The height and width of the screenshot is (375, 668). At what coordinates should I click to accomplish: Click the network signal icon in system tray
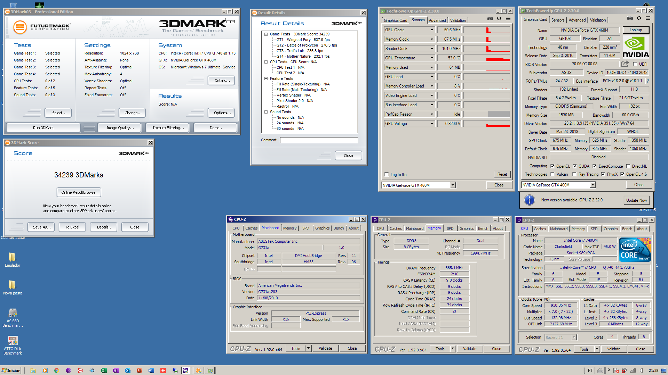[633, 370]
